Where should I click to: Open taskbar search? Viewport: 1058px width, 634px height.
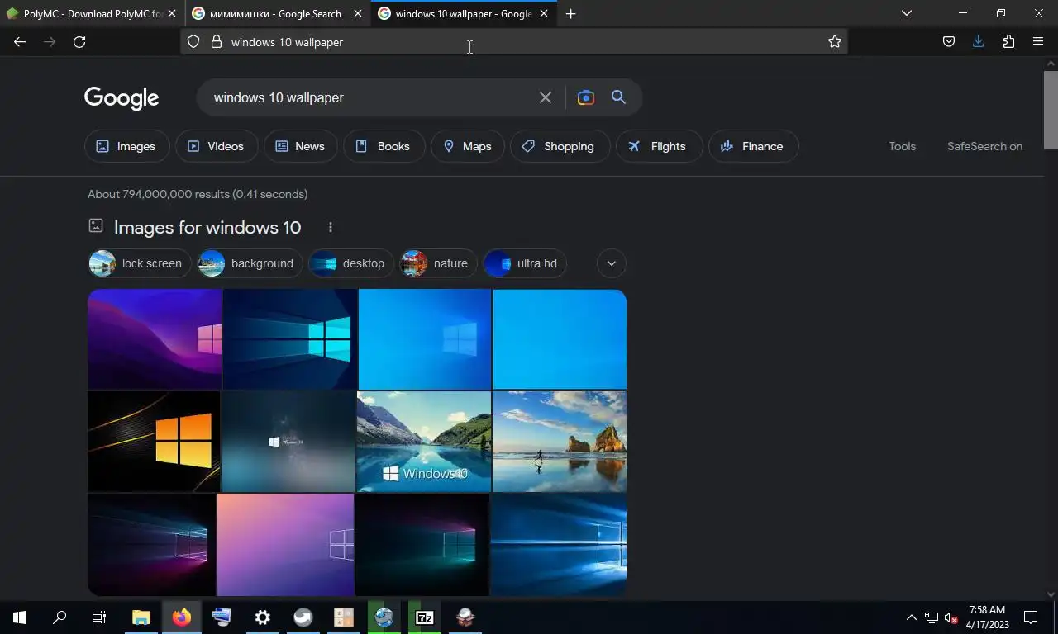pos(60,617)
